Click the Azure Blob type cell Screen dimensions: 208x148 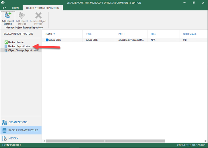click(92, 40)
